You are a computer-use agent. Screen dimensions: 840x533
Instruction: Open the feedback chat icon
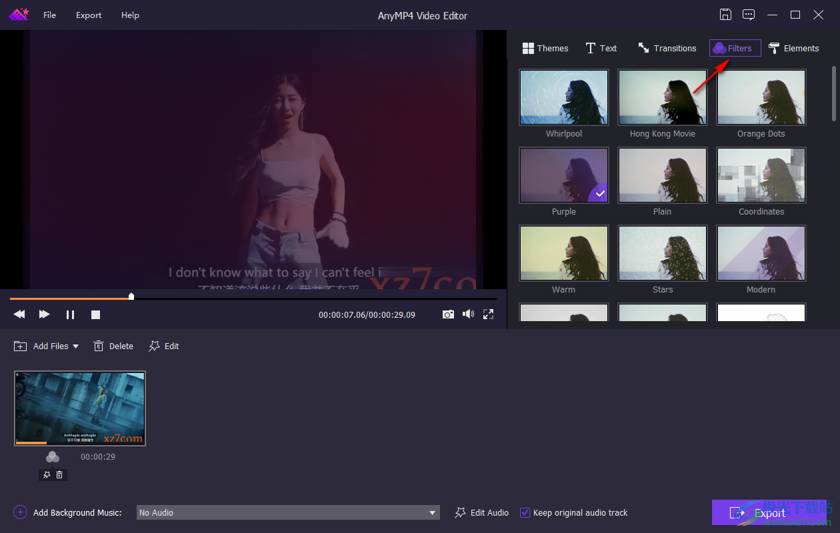[749, 15]
